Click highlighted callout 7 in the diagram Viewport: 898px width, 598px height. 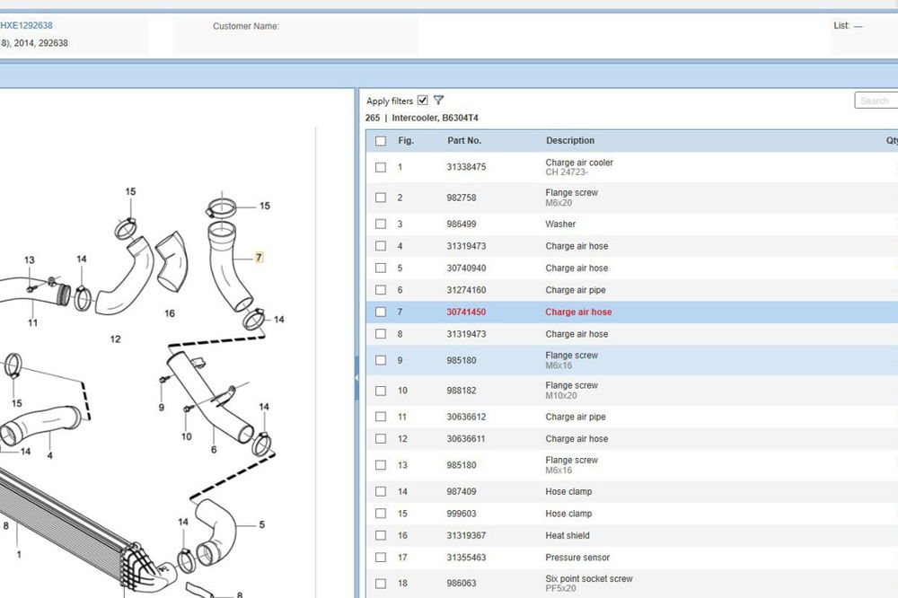[260, 257]
